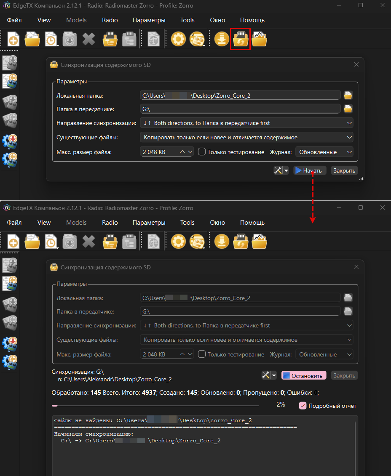Click local folder path field in top dialog
The height and width of the screenshot is (476, 391).
point(240,95)
